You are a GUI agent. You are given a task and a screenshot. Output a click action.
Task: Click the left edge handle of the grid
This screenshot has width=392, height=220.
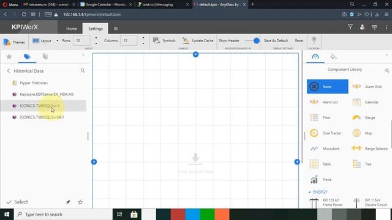pyautogui.click(x=94, y=162)
